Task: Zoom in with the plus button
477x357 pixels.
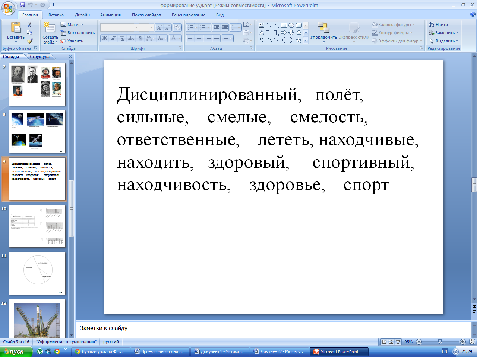Action: point(463,342)
